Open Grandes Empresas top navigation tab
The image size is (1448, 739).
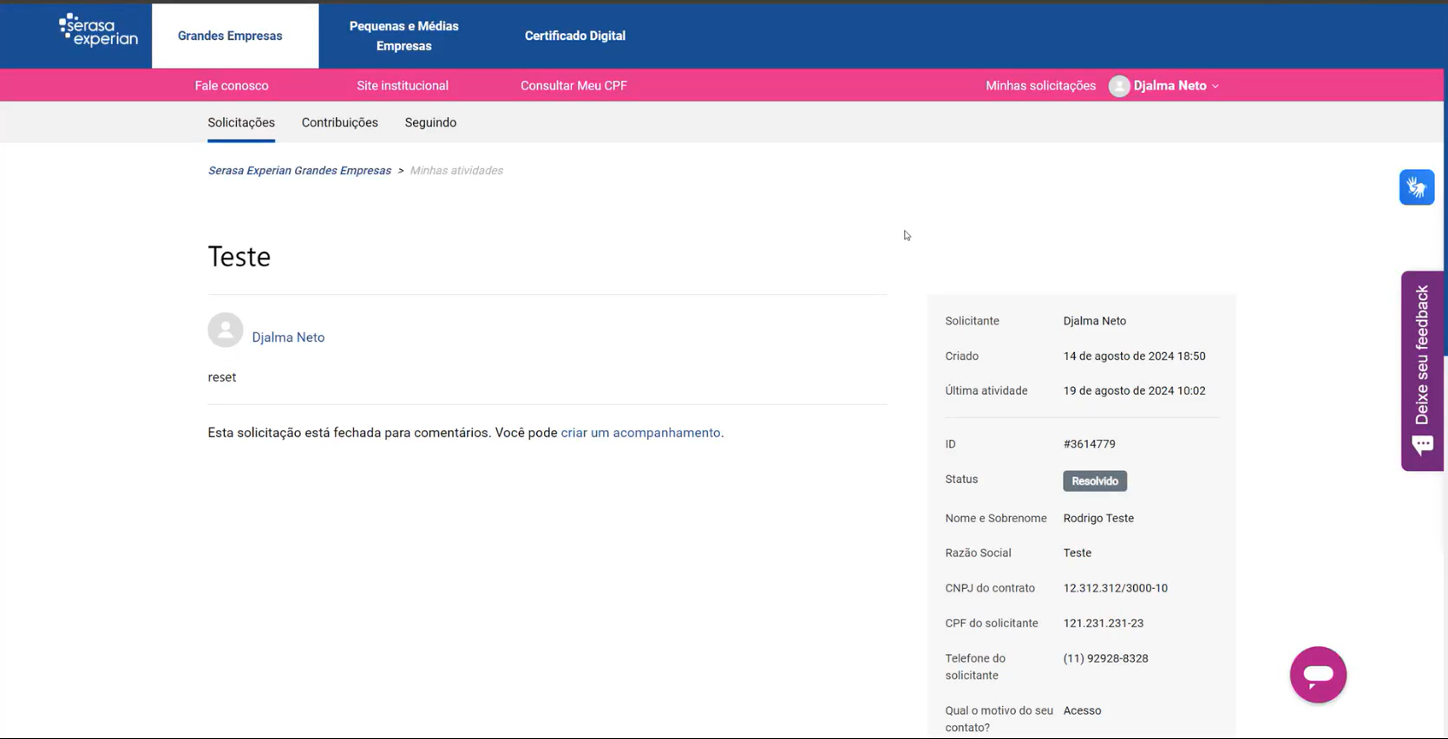pos(230,36)
